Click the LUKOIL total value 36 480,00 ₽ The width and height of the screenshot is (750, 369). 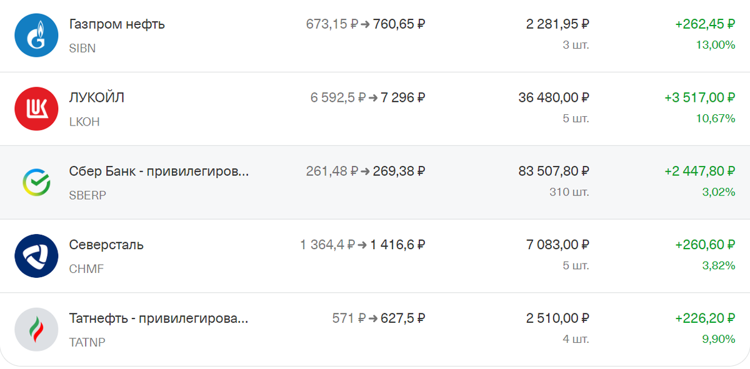click(x=554, y=98)
